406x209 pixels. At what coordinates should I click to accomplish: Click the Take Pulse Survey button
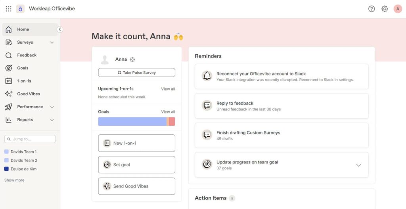click(136, 73)
